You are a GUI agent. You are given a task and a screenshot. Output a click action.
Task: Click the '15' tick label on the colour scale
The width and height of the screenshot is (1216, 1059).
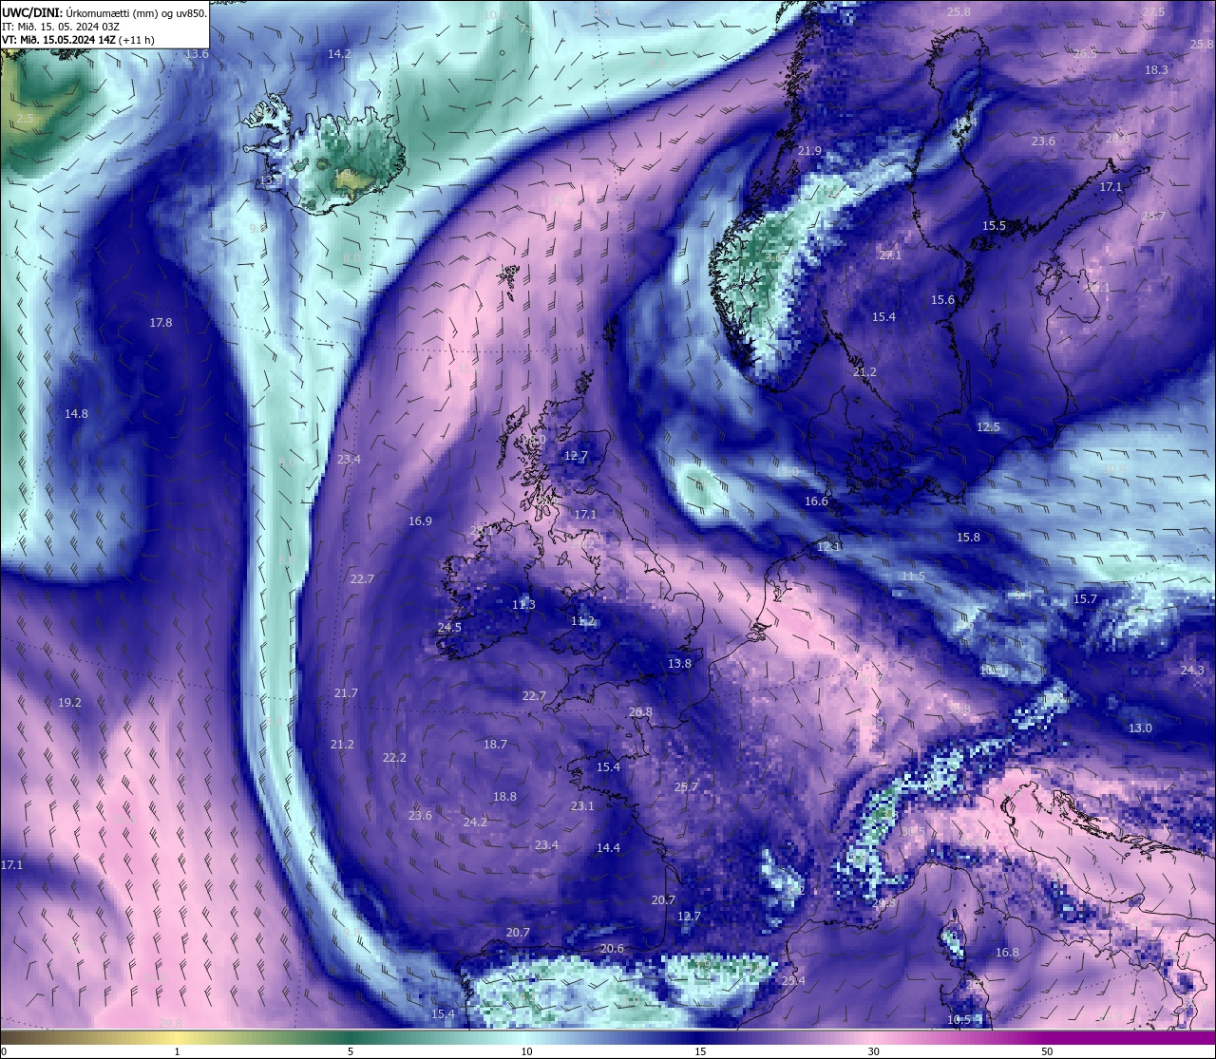pyautogui.click(x=700, y=1051)
